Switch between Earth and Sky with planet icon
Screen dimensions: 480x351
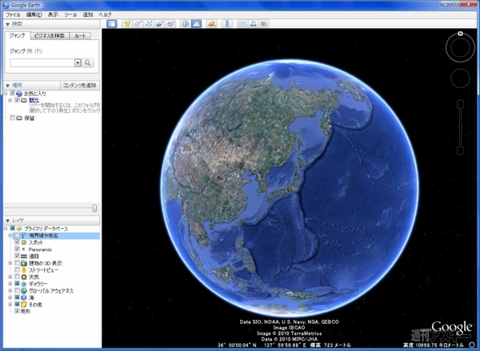click(x=212, y=23)
